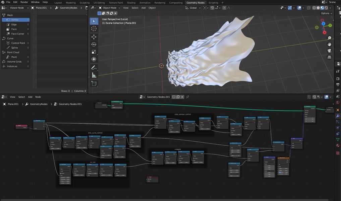The height and width of the screenshot is (201, 341).
Task: Open the Object Mode dropdown
Action: (x=109, y=8)
